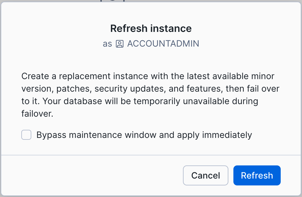302x197 pixels.
Task: Click 'security updates' in the description text
Action: point(130,89)
